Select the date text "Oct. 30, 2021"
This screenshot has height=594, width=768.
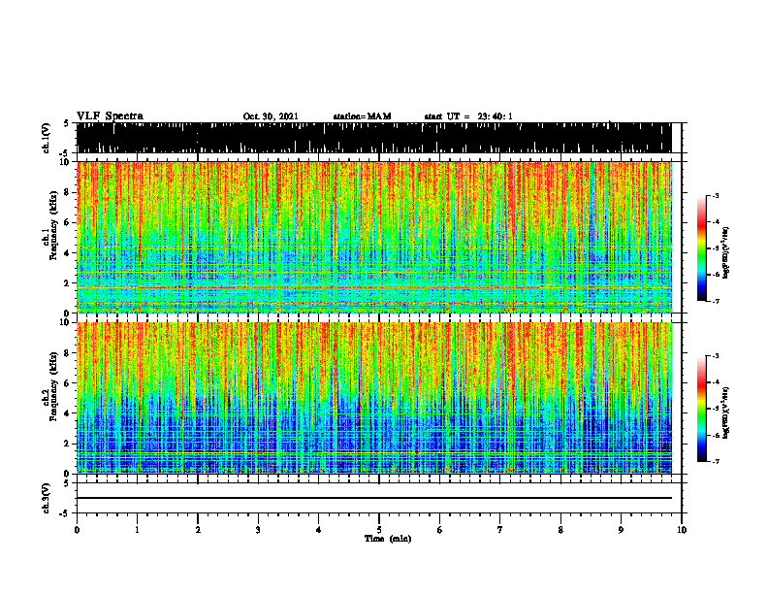[x=271, y=116]
